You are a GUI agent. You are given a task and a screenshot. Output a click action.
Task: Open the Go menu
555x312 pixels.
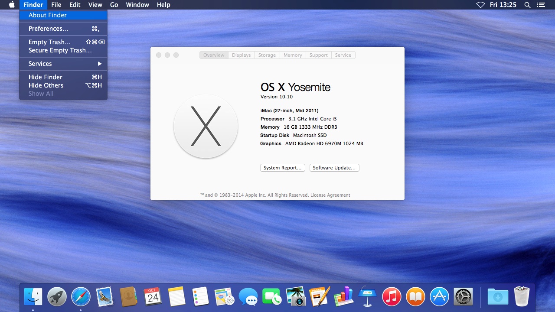114,5
